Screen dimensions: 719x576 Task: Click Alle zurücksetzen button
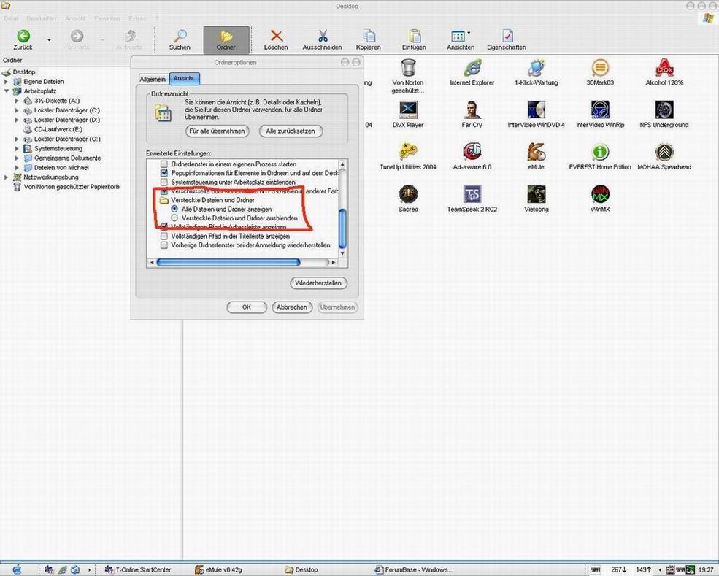(x=291, y=131)
